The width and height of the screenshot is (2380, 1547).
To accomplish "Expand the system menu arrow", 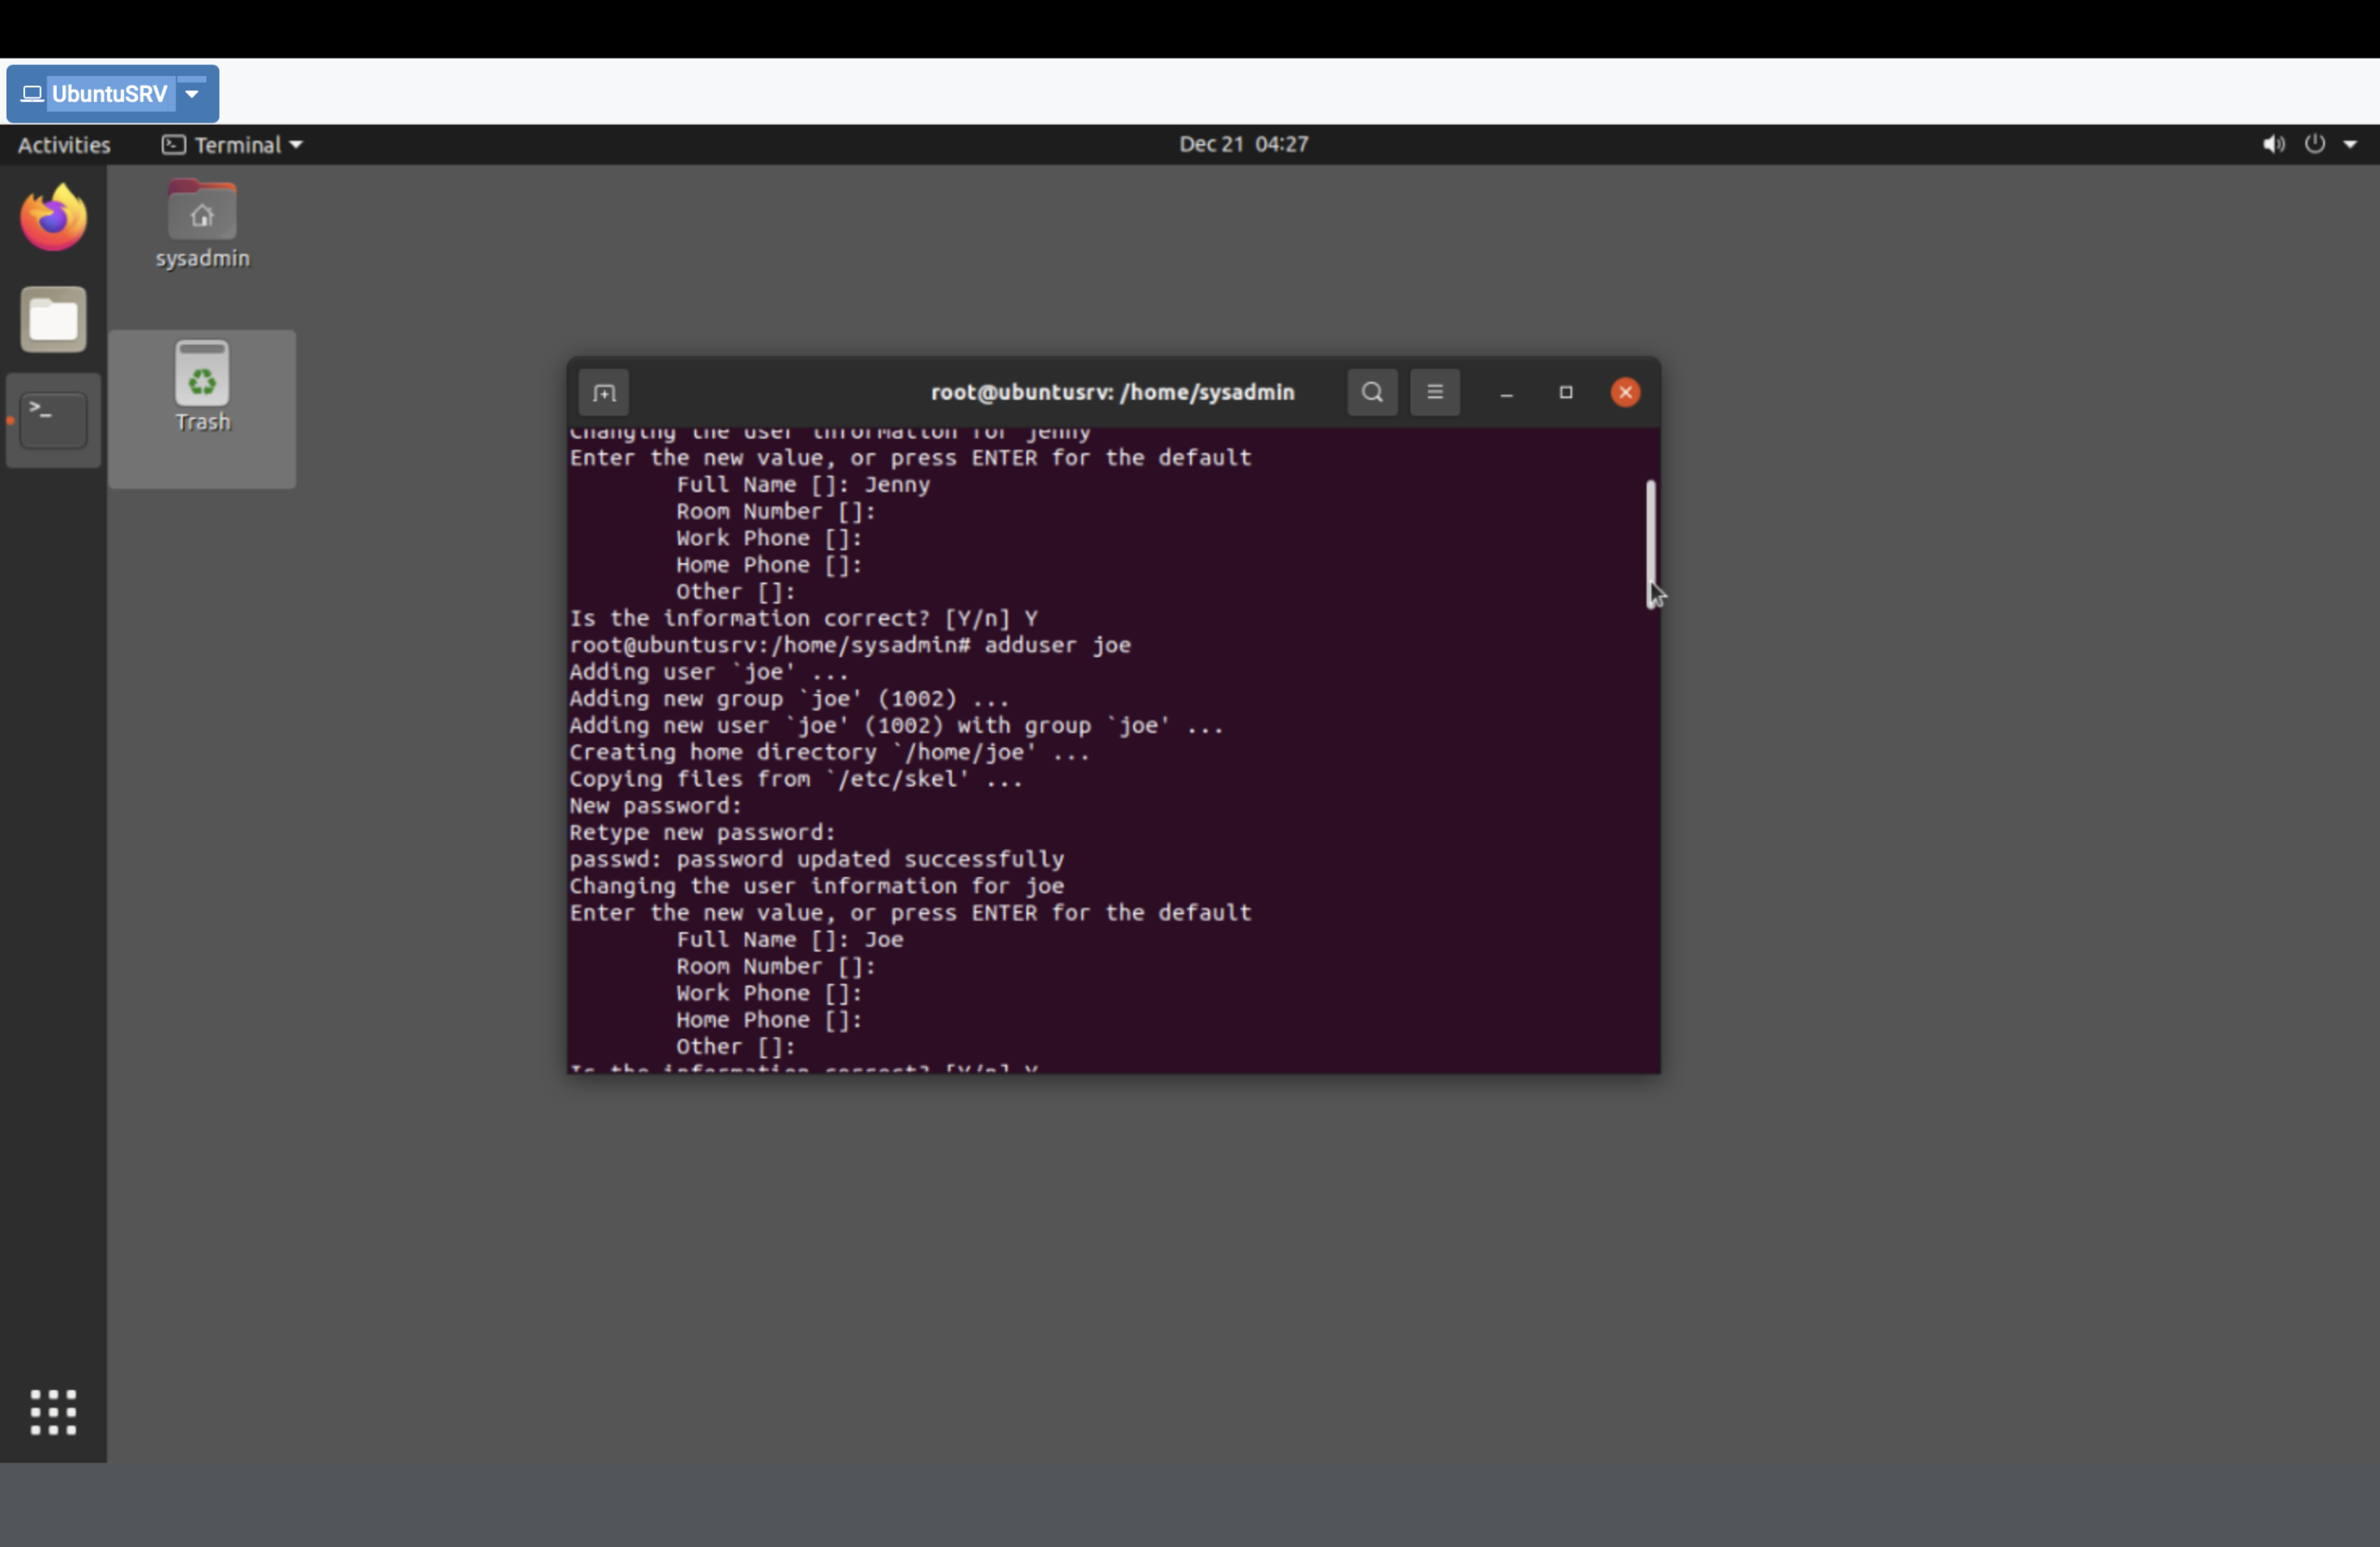I will point(2350,144).
